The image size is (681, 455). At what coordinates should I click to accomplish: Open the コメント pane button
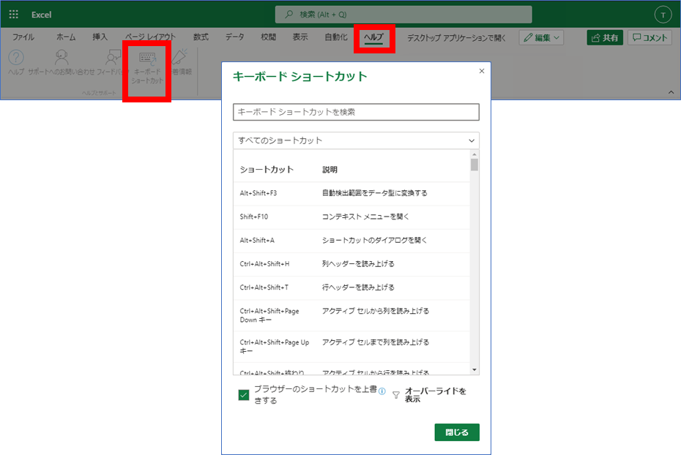coord(650,38)
